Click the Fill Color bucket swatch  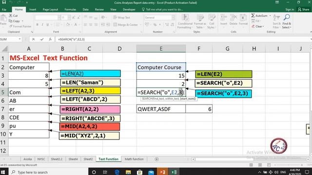click(x=68, y=25)
